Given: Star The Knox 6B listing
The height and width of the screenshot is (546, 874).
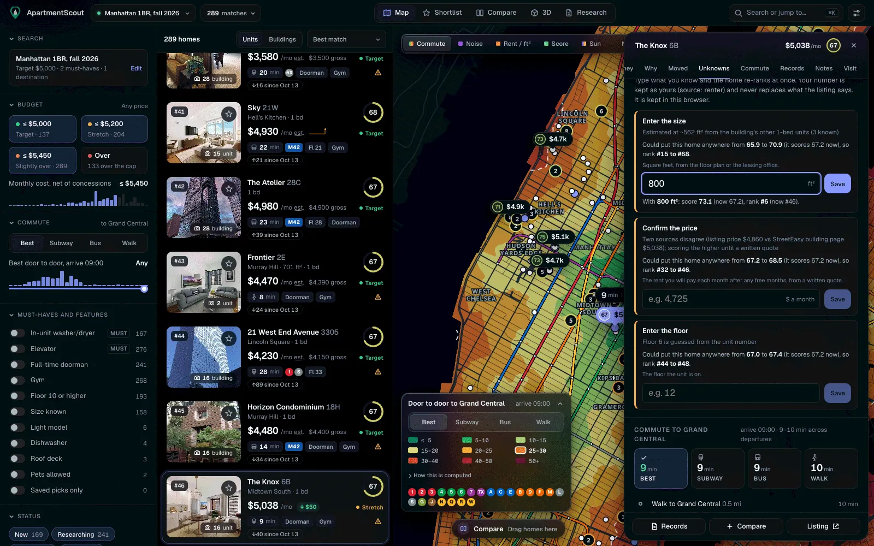Looking at the screenshot, I should point(229,488).
